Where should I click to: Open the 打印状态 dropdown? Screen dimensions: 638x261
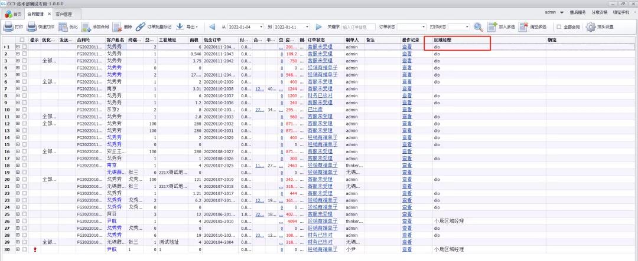[467, 27]
